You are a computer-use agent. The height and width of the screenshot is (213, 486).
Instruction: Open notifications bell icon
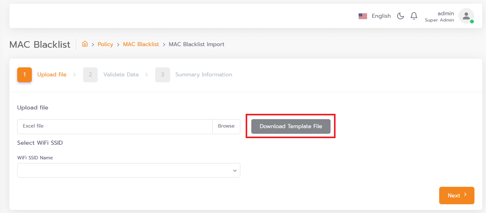[x=414, y=16]
